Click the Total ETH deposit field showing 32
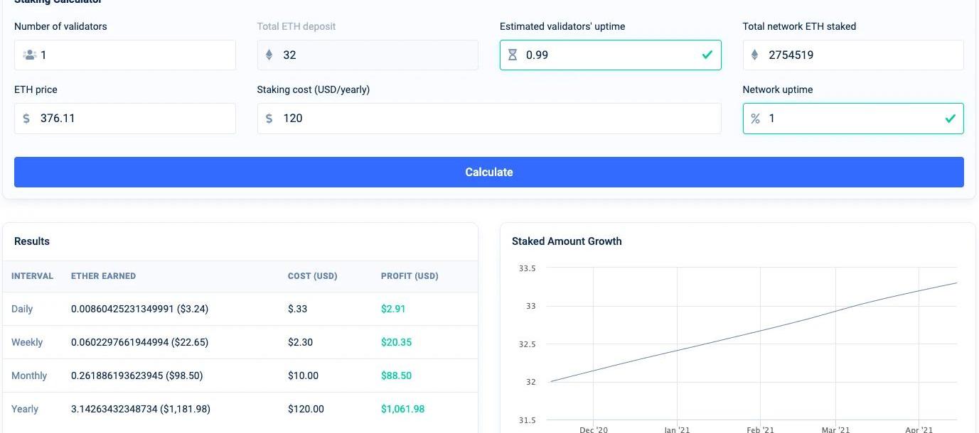 (x=368, y=55)
